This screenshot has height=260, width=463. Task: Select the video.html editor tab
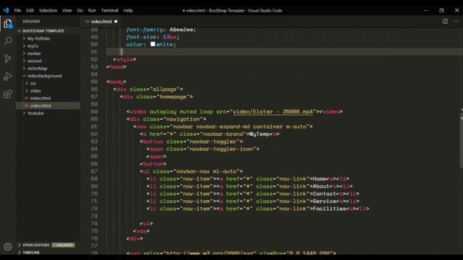click(101, 21)
